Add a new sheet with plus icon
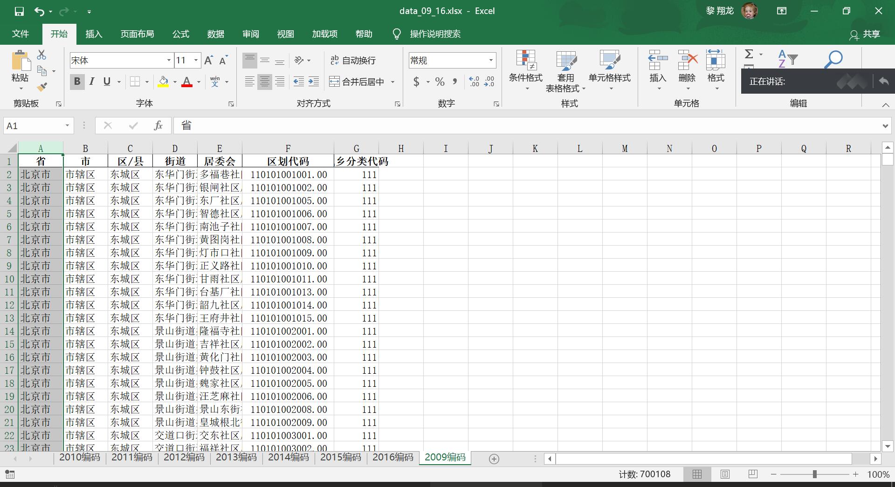The height and width of the screenshot is (487, 895). click(x=494, y=459)
